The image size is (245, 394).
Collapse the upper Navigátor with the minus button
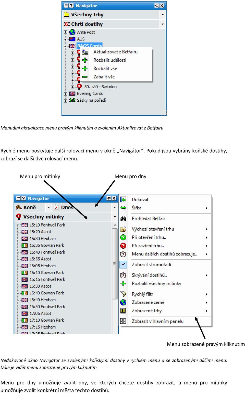coord(66,5)
